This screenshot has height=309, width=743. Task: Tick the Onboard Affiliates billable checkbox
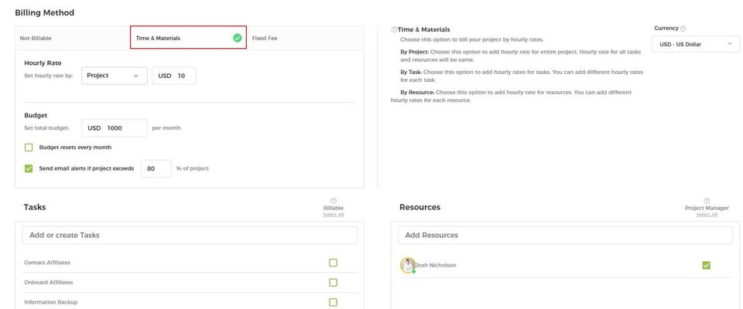coord(333,283)
